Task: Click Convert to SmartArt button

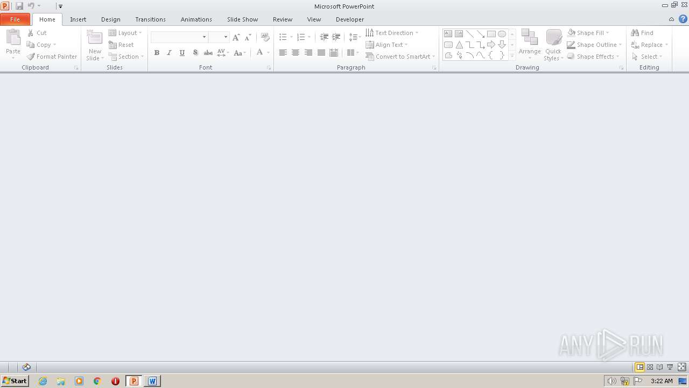Action: click(x=400, y=57)
